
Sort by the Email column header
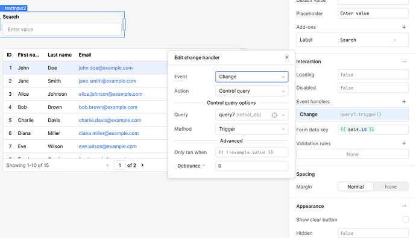(x=85, y=55)
